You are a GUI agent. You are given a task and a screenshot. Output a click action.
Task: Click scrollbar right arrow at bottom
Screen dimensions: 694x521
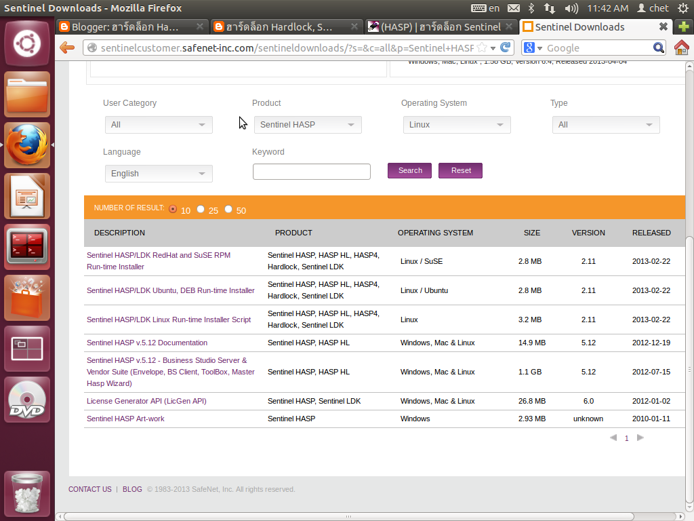click(x=681, y=516)
